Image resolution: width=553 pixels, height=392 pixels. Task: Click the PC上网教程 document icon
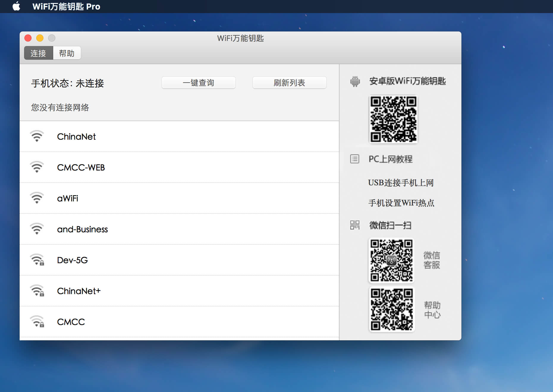click(355, 159)
